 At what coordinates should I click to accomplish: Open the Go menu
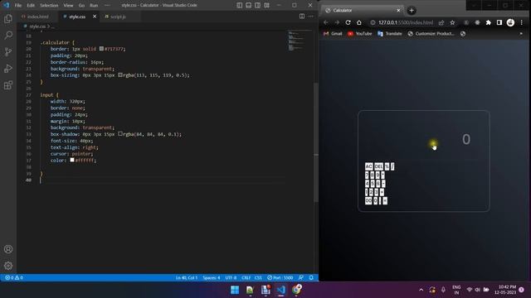coord(81,6)
